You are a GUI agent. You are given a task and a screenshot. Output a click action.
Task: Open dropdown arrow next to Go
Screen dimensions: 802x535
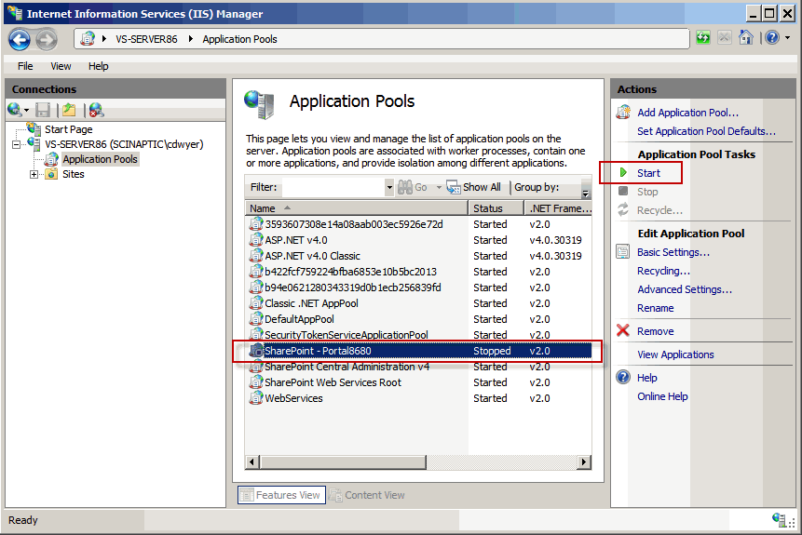pyautogui.click(x=439, y=188)
